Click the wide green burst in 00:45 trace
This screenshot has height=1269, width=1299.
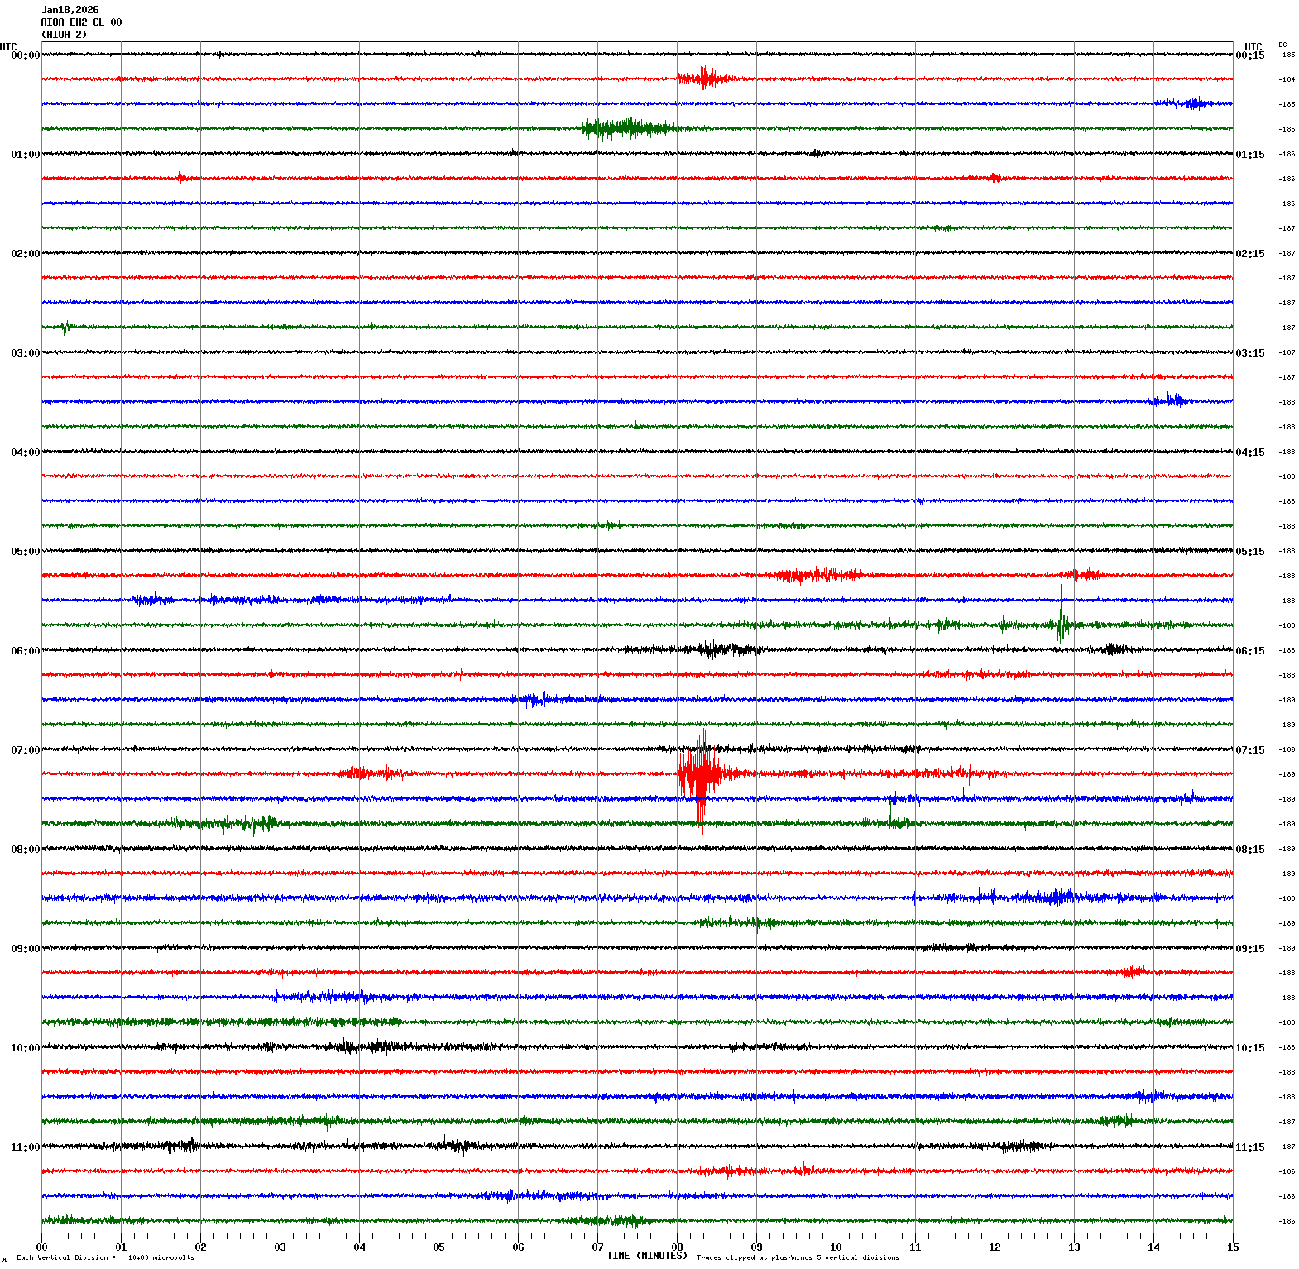click(629, 128)
